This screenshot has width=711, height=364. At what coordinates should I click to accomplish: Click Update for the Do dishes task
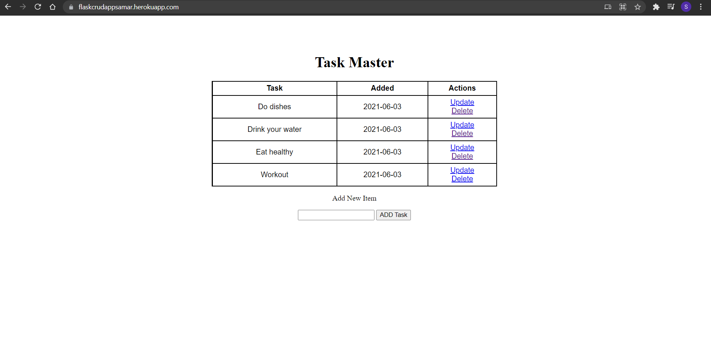click(462, 102)
